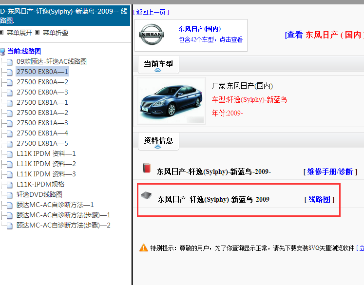
Task: Click the page icon next to 颐达MC-AC自诊断方法—1
Action: 10,205
